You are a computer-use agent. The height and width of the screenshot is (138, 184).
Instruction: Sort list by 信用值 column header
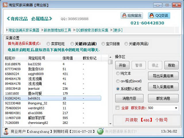point(71,58)
